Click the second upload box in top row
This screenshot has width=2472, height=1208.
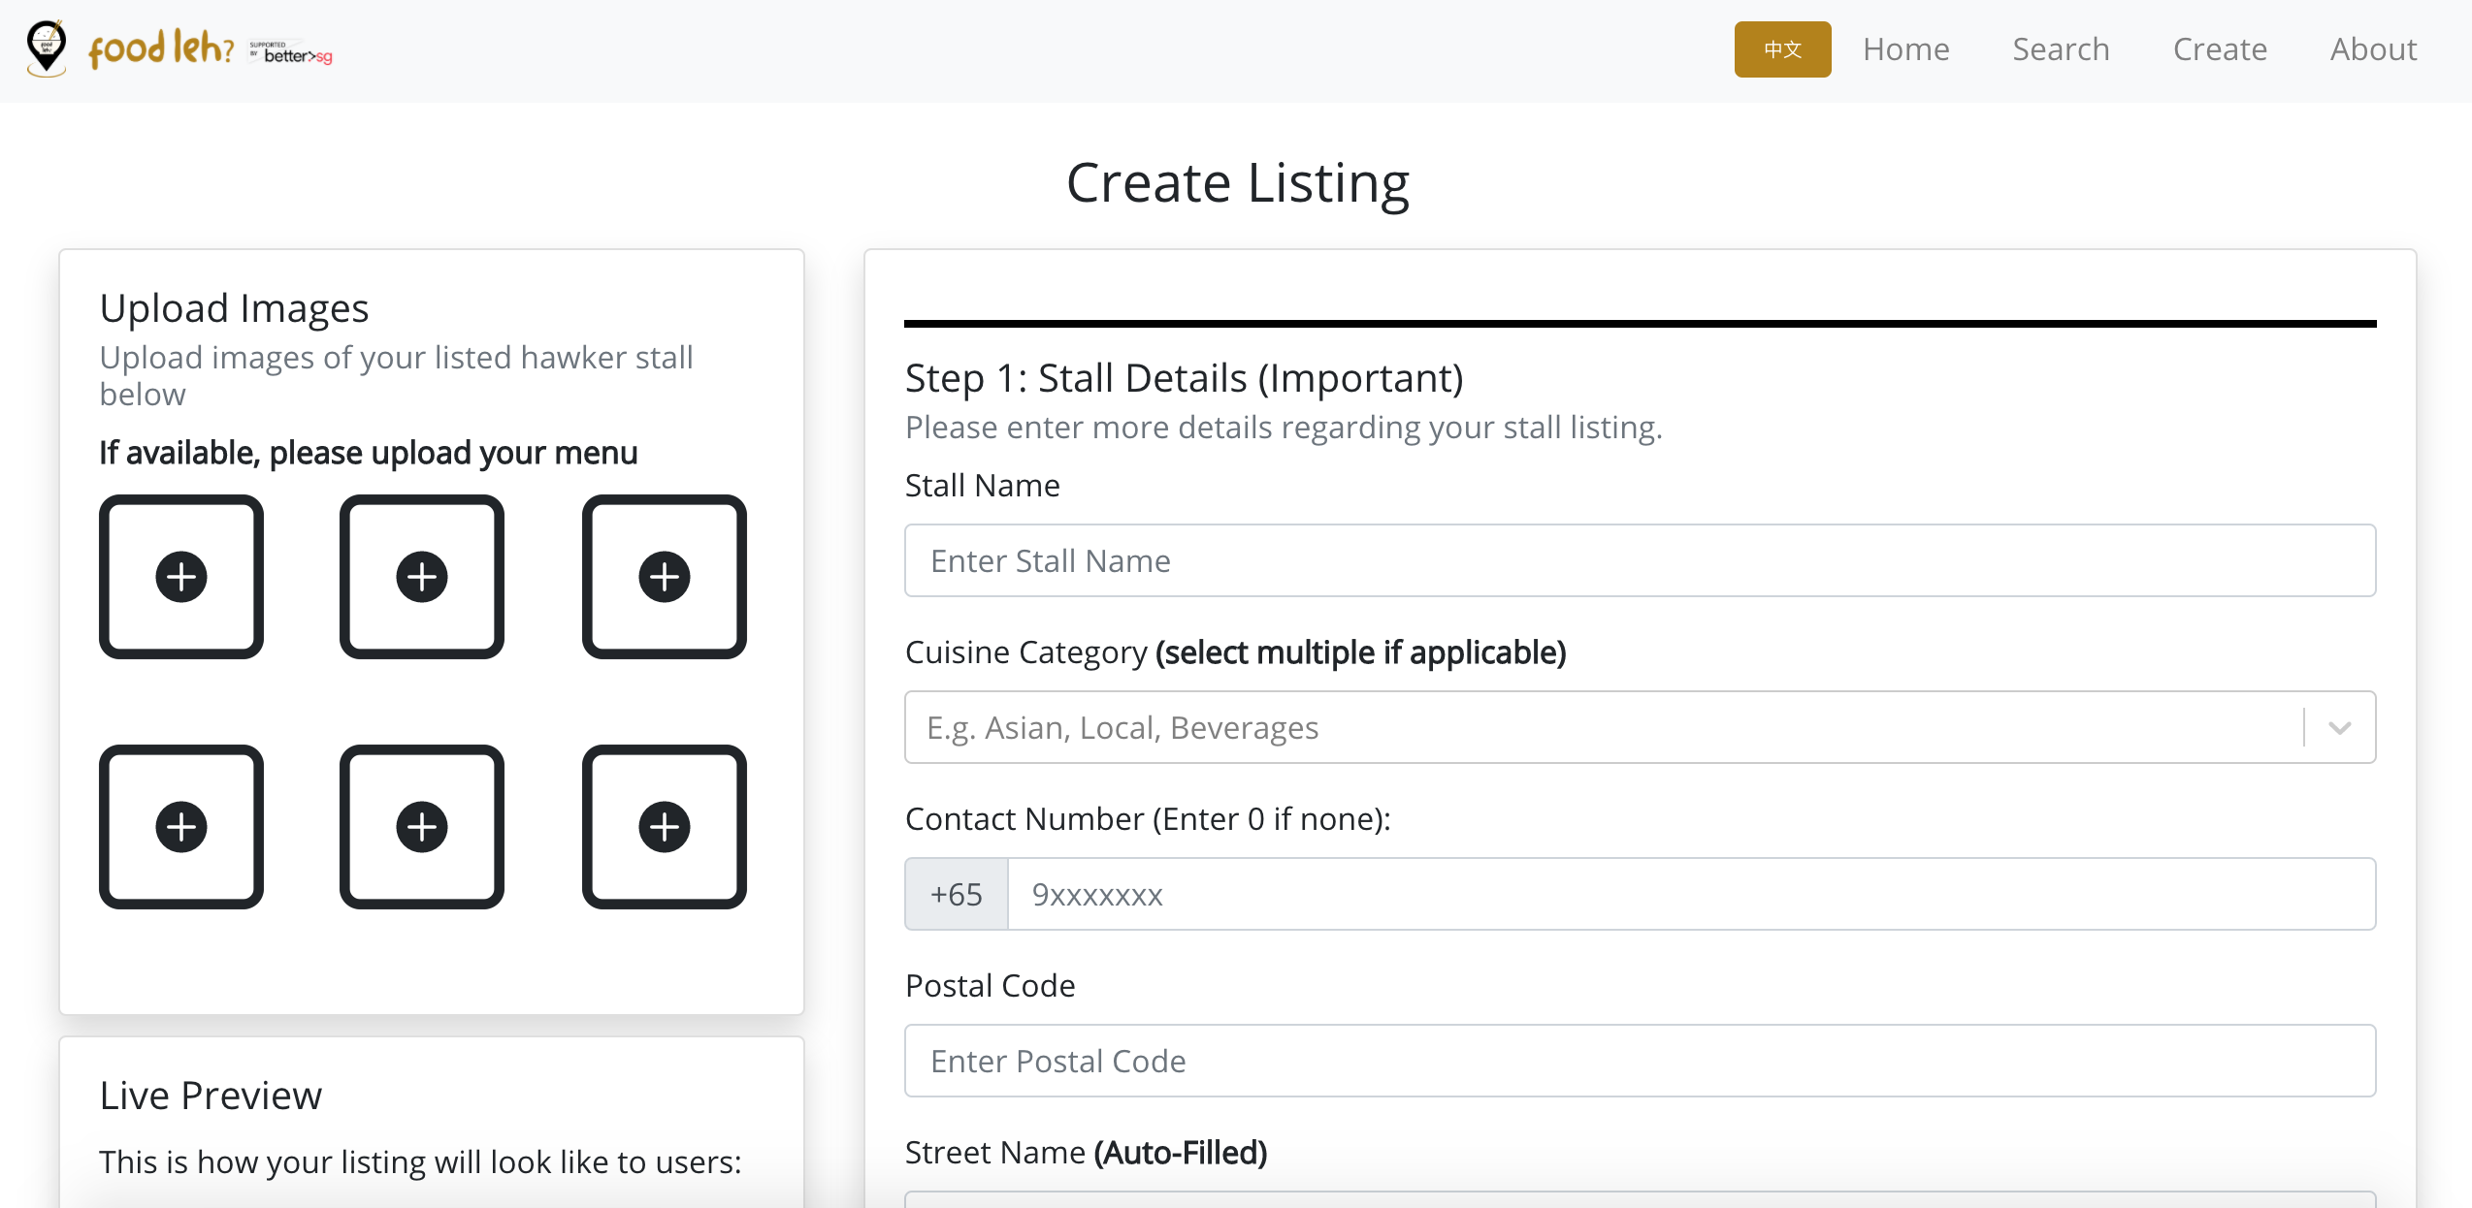point(422,577)
